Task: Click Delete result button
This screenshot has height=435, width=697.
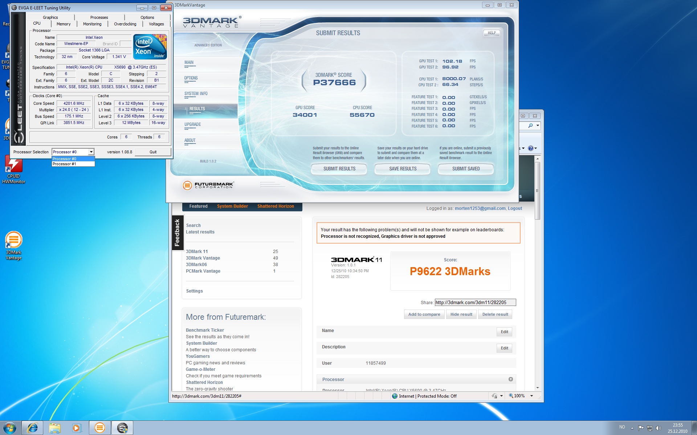Action: coord(495,314)
